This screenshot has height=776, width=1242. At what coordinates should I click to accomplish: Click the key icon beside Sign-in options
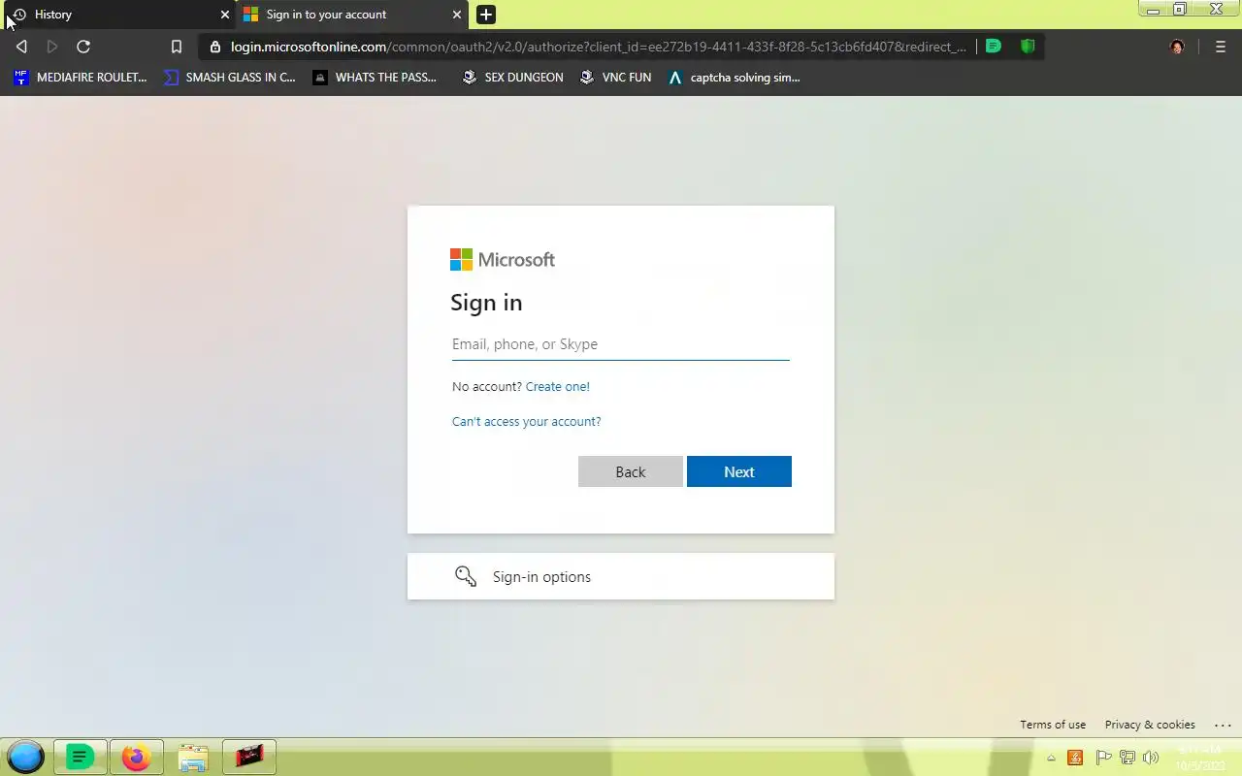[x=466, y=576]
